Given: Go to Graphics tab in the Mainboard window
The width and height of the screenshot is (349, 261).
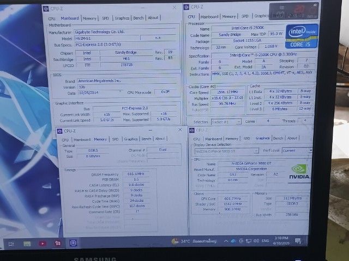Looking at the screenshot, I should 122,18.
